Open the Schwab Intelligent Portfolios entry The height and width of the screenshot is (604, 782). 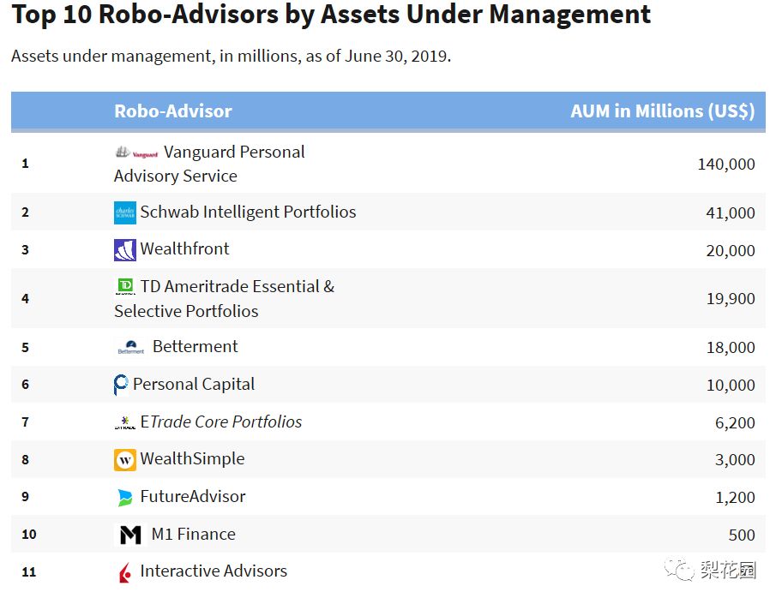(248, 212)
